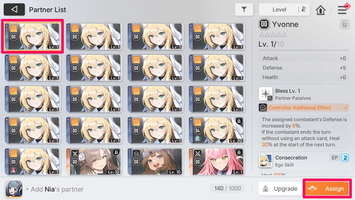Click the Defense +5 stat row

[304, 68]
